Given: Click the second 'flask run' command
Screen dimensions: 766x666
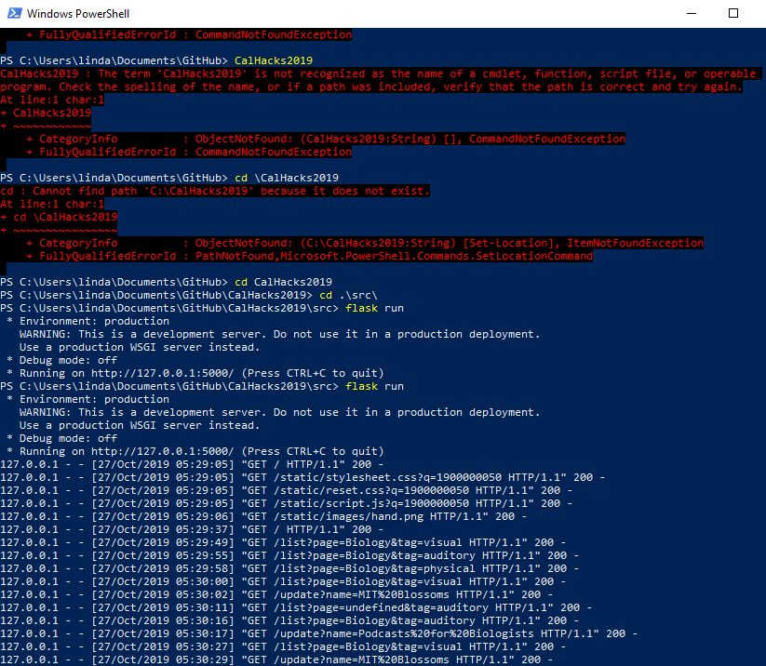Looking at the screenshot, I should tap(374, 386).
